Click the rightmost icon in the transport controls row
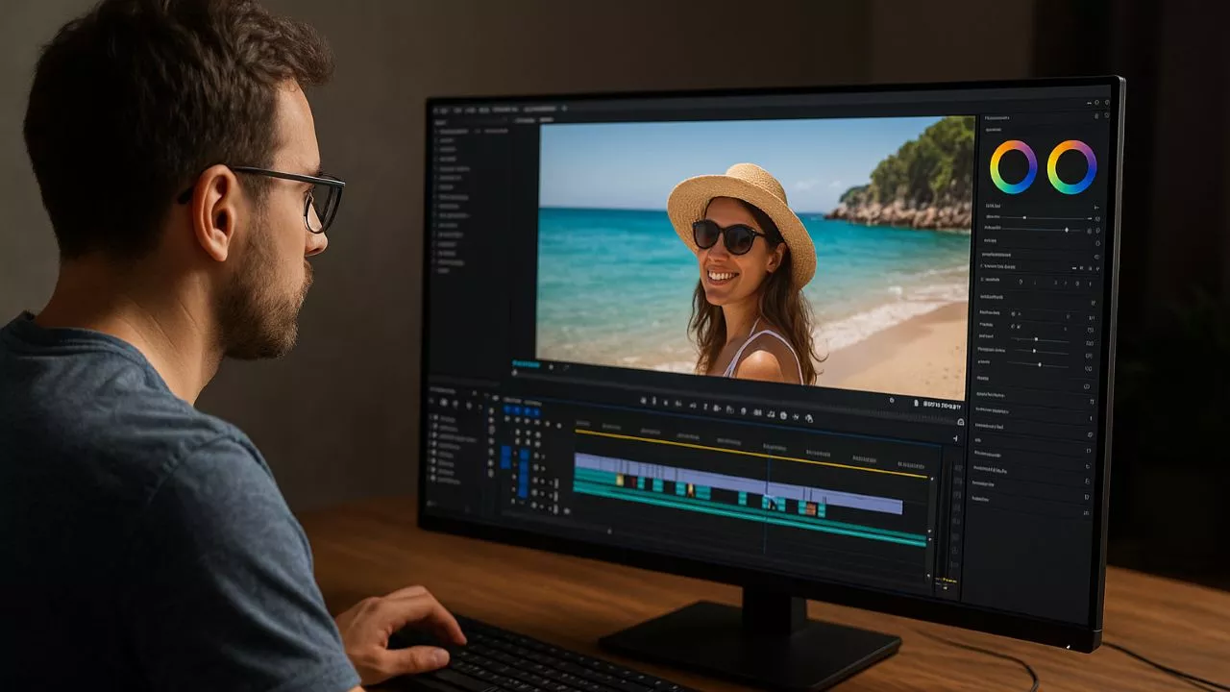Viewport: 1230px width, 692px height. pos(809,418)
